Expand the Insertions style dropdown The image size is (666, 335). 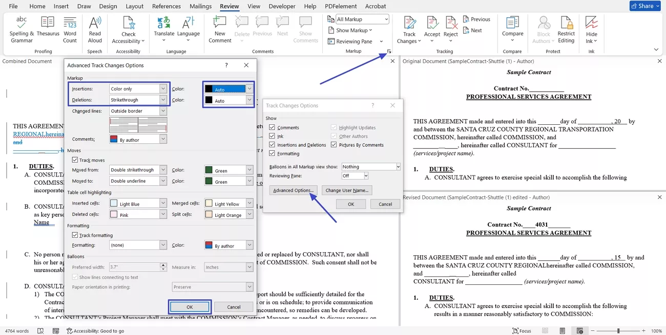pyautogui.click(x=163, y=88)
